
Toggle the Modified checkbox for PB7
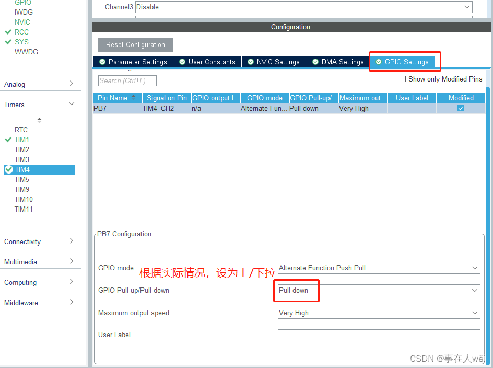coord(461,108)
